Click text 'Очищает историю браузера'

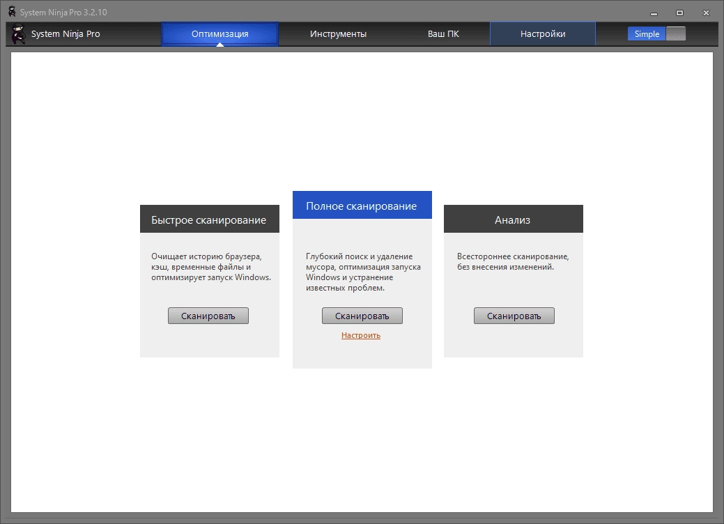pos(206,256)
